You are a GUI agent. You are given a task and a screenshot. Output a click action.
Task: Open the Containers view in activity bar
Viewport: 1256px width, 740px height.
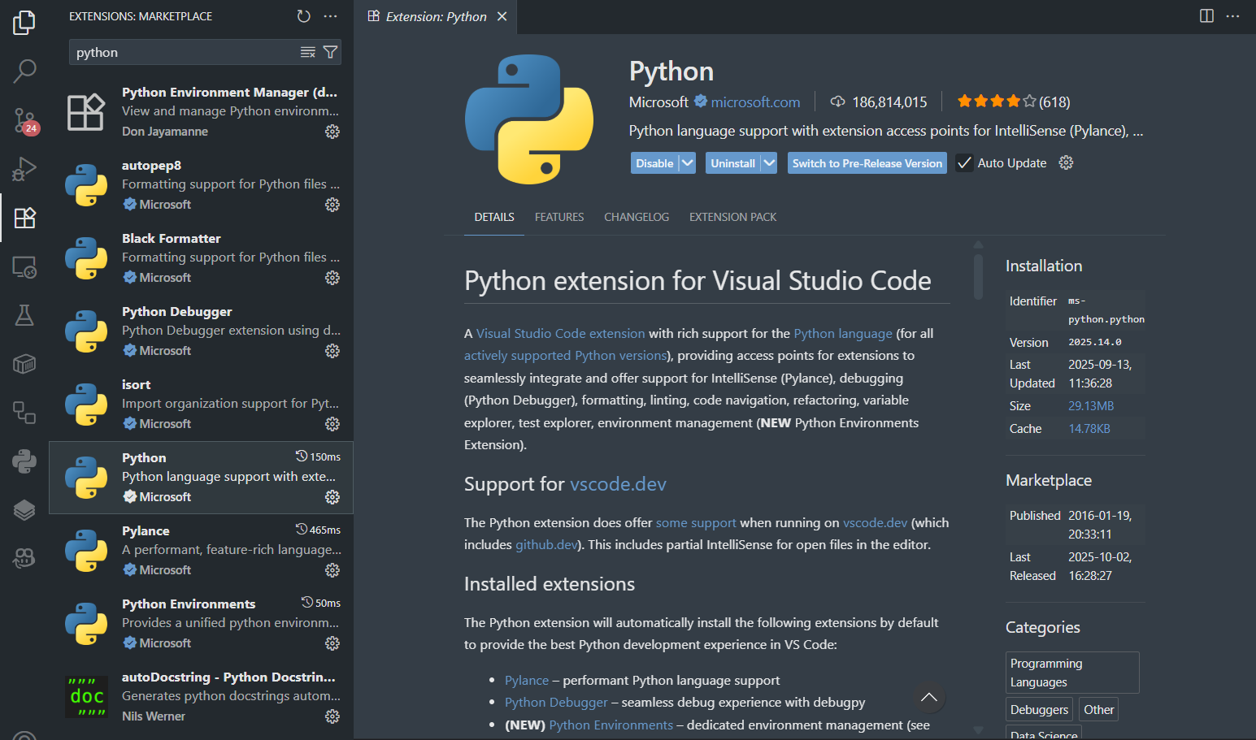pos(24,364)
